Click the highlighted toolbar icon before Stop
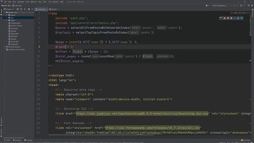Image resolution: width=254 pixels, height=143 pixels. 241,6
